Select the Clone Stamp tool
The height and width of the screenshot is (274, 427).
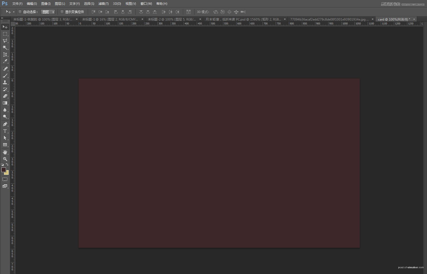5,82
